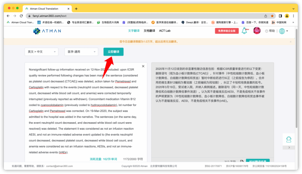Open the ACT Lab tab
Viewport: 302px width, 174px height.
[165, 31]
